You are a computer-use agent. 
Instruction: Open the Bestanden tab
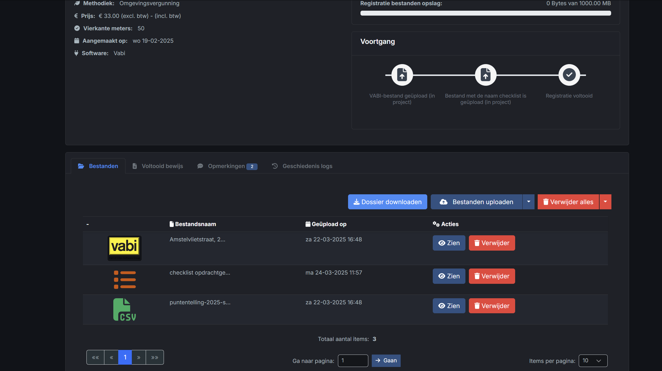point(98,166)
